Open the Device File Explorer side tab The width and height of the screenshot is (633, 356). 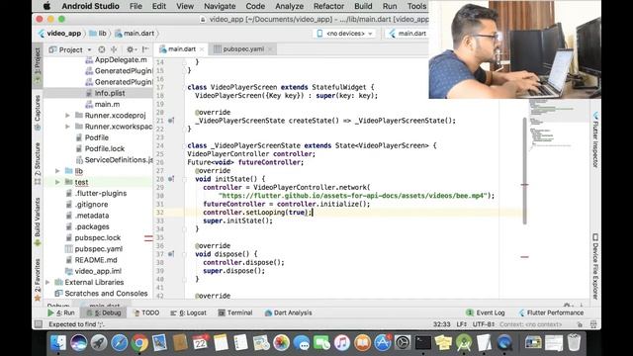595,266
